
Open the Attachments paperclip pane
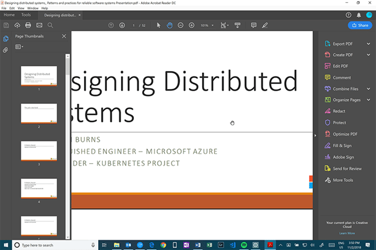pyautogui.click(x=5, y=50)
